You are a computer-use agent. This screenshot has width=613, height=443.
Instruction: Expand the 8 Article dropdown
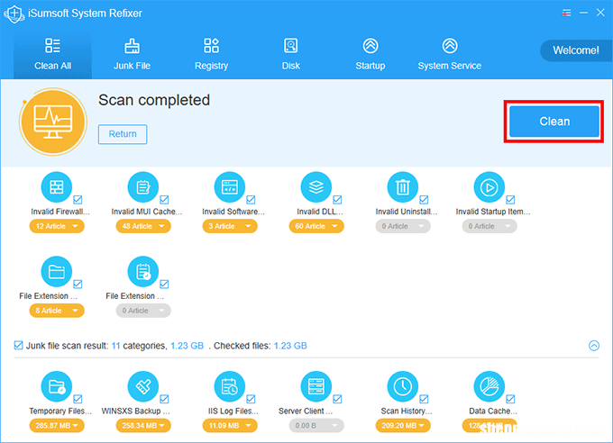click(57, 311)
